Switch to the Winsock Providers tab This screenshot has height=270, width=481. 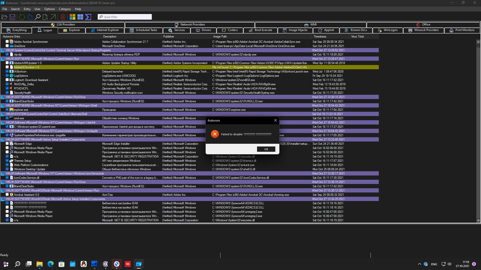coord(424,30)
